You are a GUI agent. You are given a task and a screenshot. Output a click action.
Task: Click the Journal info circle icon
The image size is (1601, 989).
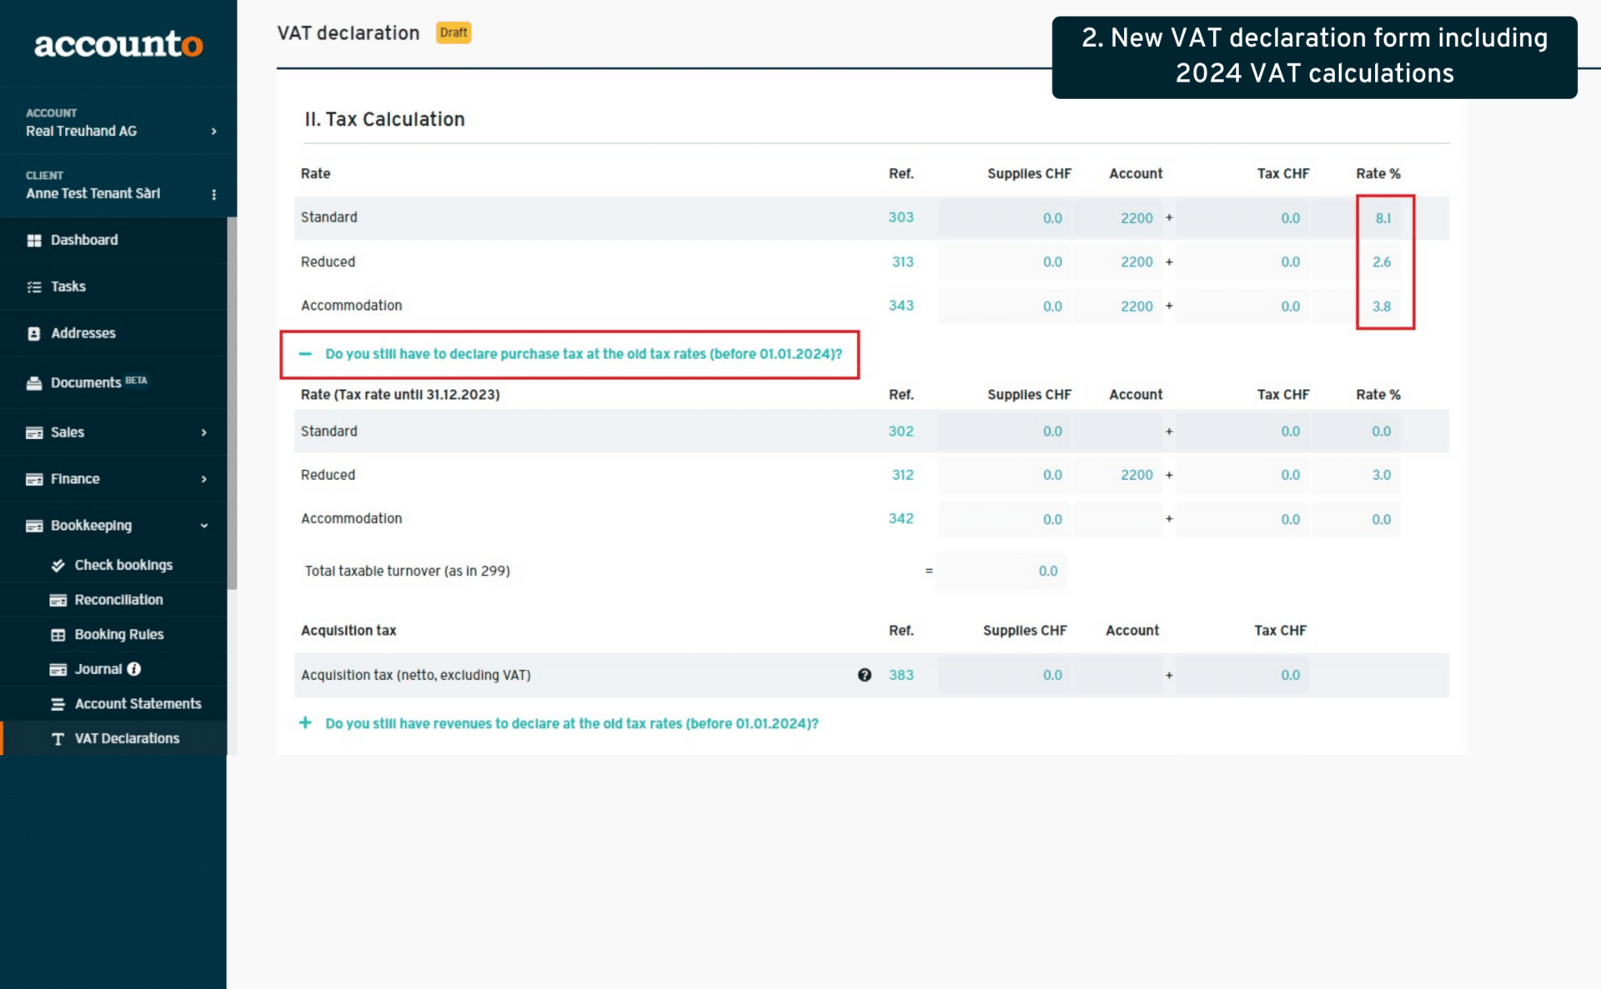(133, 669)
